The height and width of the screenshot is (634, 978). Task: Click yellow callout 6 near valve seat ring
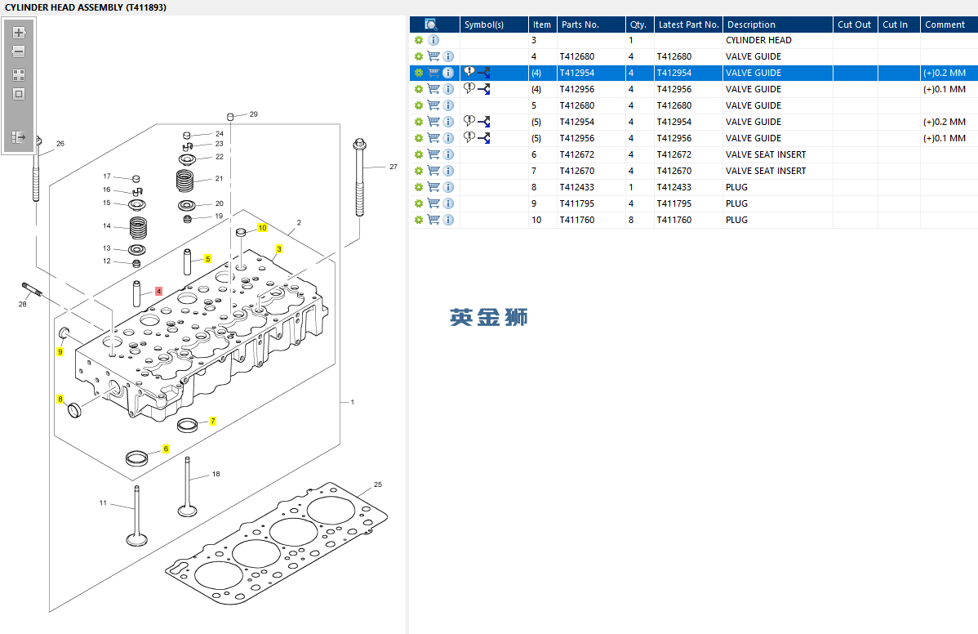(166, 449)
